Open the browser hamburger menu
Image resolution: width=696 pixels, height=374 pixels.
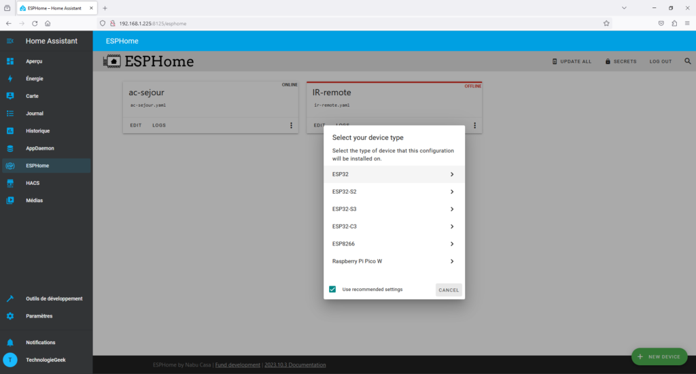point(687,24)
